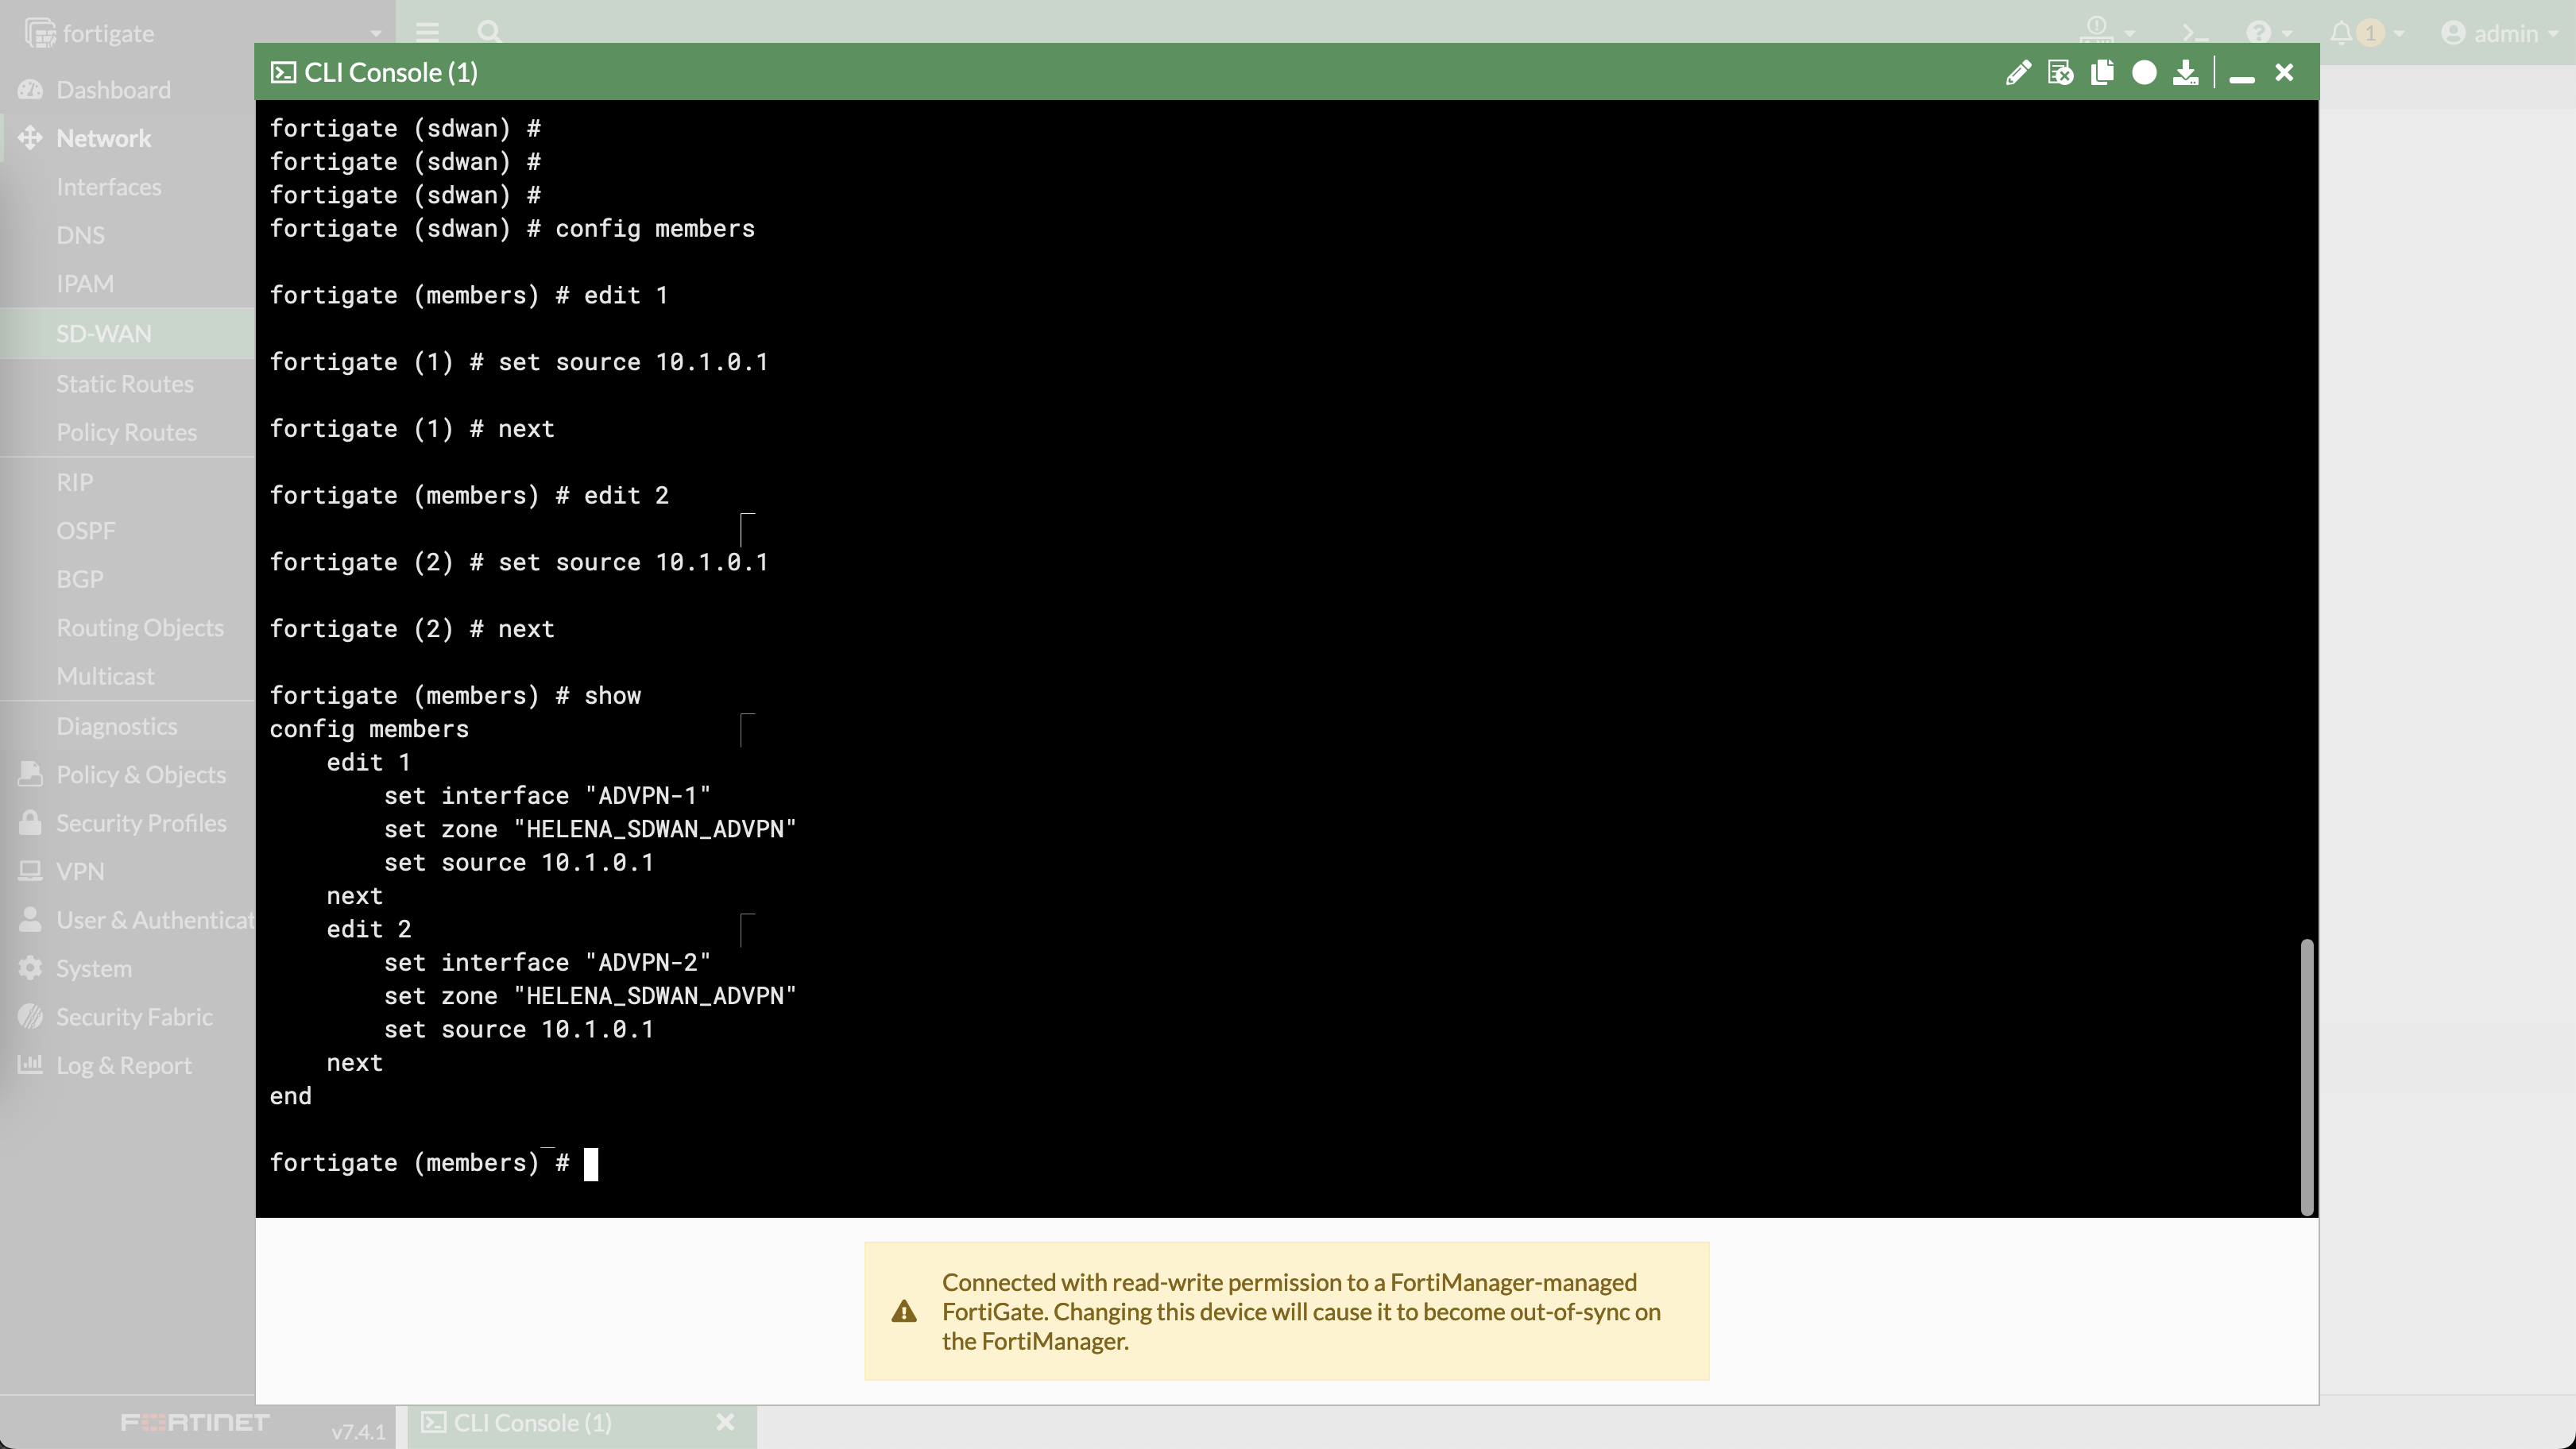Click the pencil edit icon in CLI Console header
Viewport: 2576px width, 1449px height.
(2018, 72)
